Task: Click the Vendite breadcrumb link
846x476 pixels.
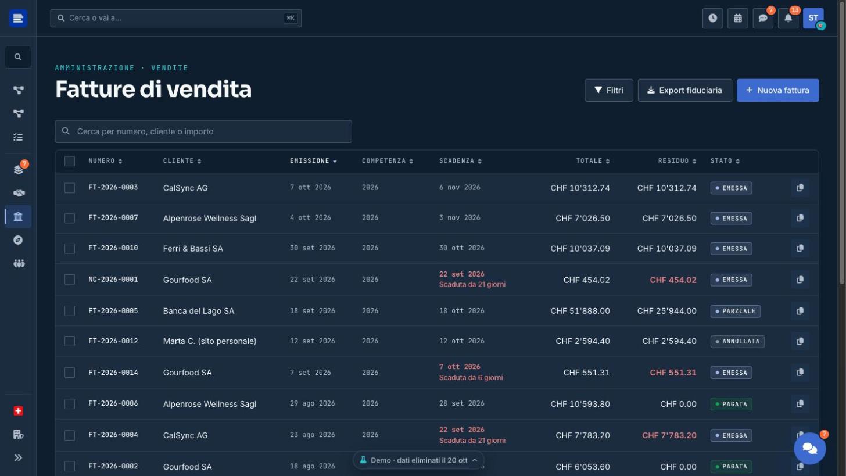Action: click(x=169, y=68)
